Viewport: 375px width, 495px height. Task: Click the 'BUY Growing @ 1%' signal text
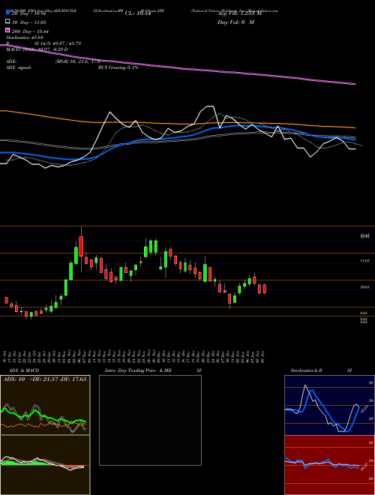118,67
